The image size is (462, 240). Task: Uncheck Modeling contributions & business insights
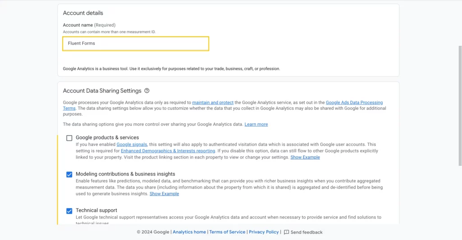point(69,174)
